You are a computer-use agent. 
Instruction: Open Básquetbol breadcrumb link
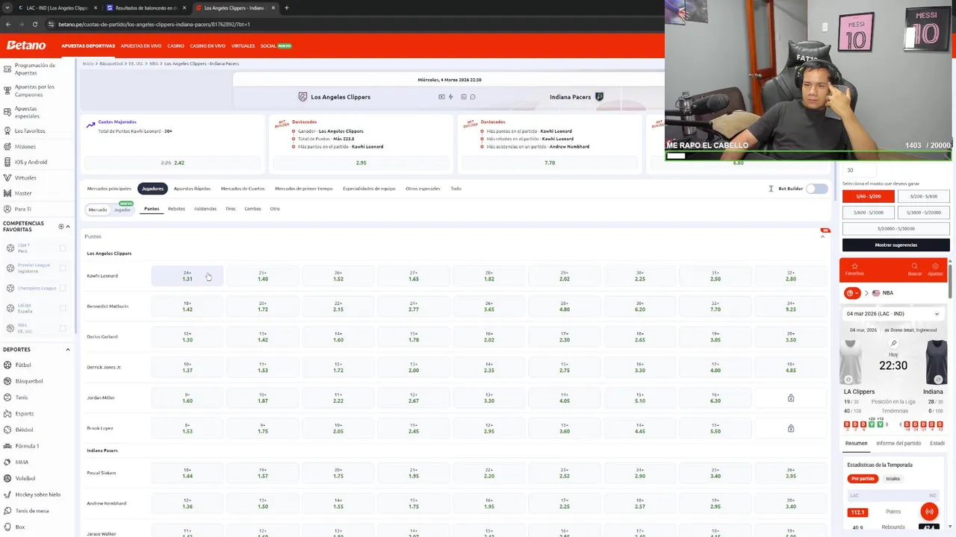point(111,63)
